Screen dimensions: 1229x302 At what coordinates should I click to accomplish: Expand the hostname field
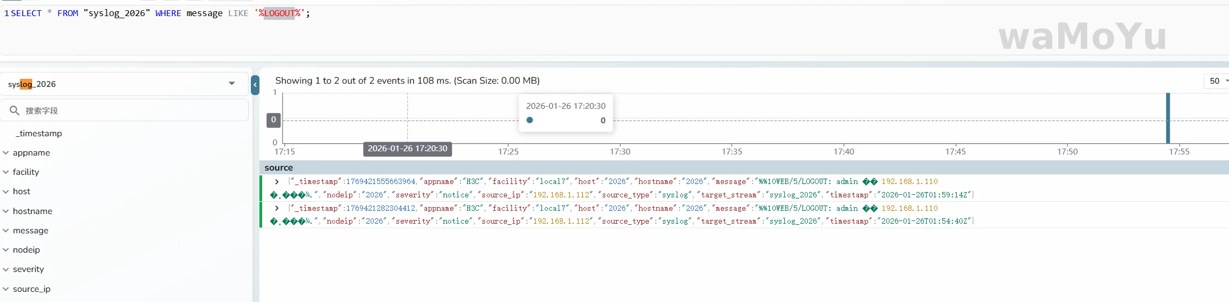click(x=6, y=211)
